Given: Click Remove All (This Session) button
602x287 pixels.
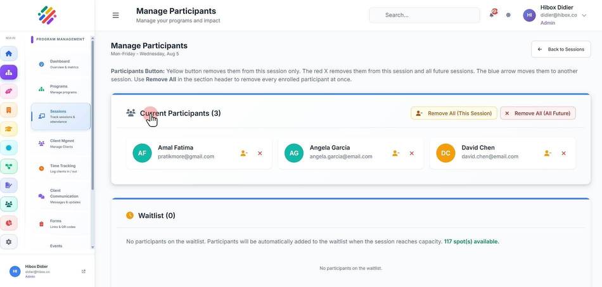Looking at the screenshot, I should click(454, 113).
